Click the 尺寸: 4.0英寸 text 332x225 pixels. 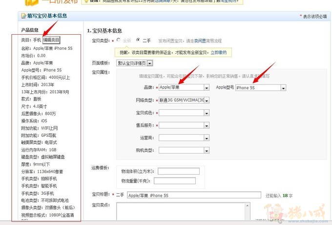[x=34, y=106]
